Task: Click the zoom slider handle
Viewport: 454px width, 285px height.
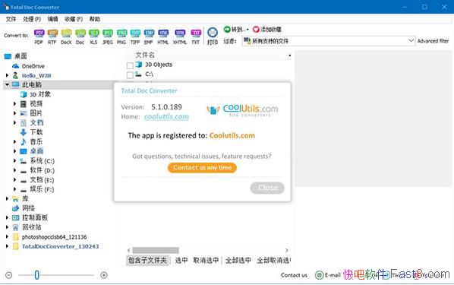Action: (x=36, y=275)
